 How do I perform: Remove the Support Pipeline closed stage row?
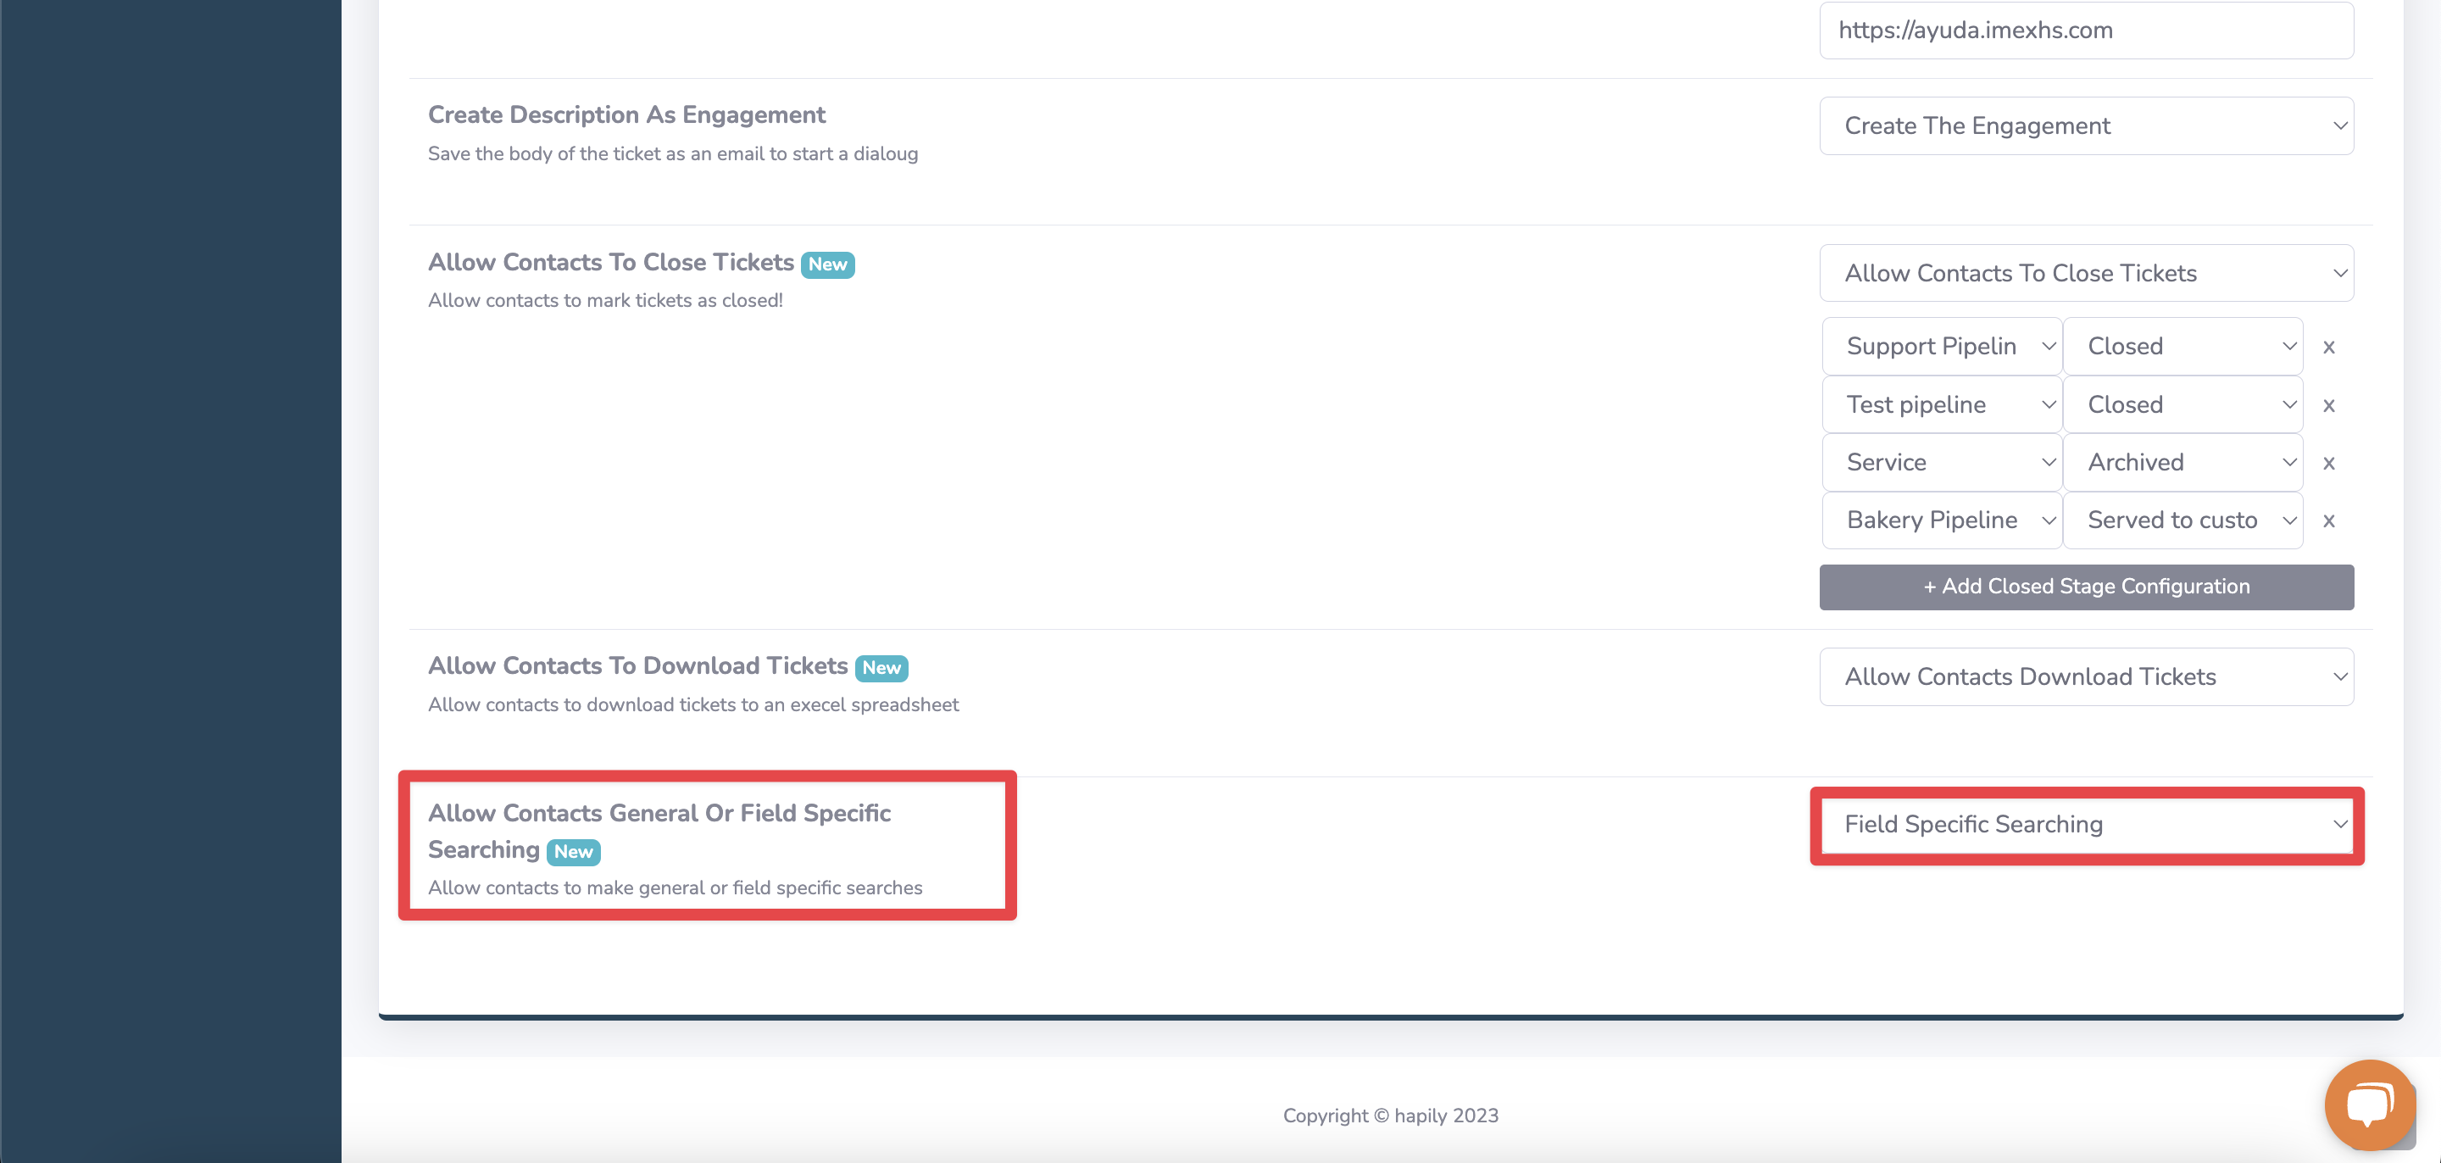click(2328, 347)
